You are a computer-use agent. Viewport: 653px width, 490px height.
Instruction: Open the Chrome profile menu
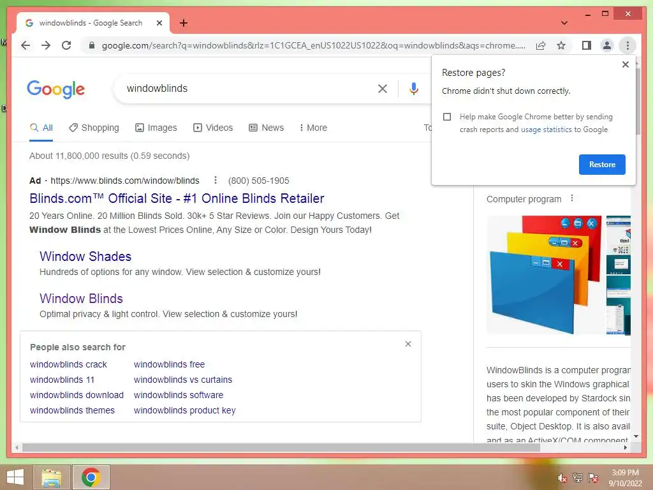(x=607, y=45)
